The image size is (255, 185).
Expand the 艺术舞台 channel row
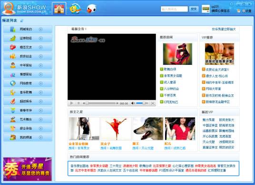(x=40, y=120)
